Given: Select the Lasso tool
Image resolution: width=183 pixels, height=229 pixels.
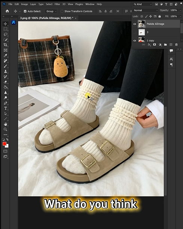Looking at the screenshot, I should click(x=5, y=34).
